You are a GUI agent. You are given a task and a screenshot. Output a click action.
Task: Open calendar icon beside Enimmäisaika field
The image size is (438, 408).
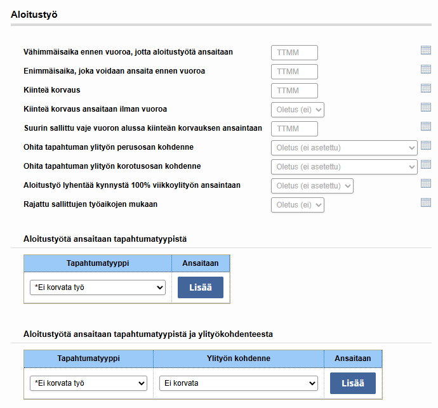[426, 69]
